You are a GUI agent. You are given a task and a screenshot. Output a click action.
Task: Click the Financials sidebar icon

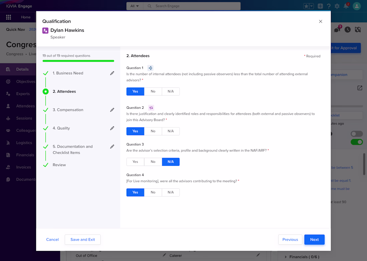pos(8,155)
